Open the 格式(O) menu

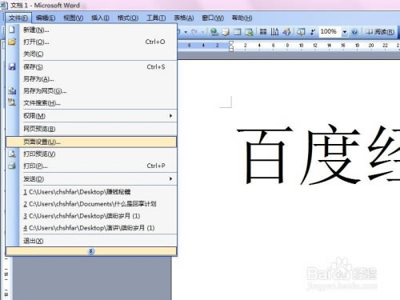128,18
